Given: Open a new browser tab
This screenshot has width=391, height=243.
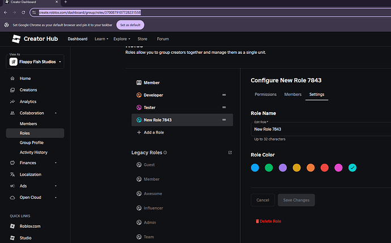Looking at the screenshot, I should pos(66,2).
